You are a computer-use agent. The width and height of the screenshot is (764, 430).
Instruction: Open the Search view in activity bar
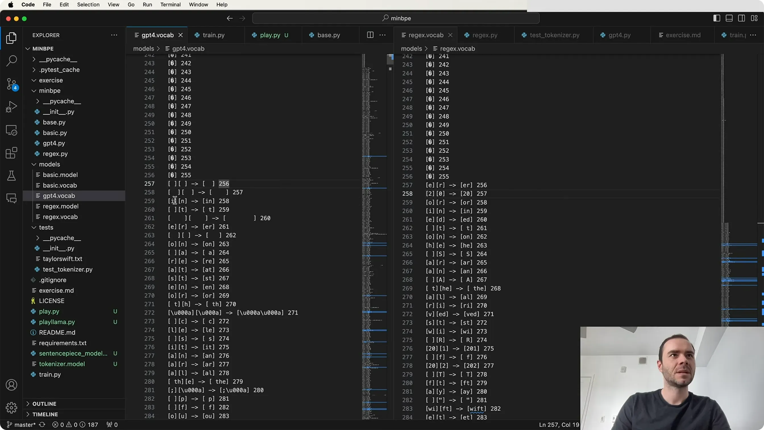pos(11,61)
